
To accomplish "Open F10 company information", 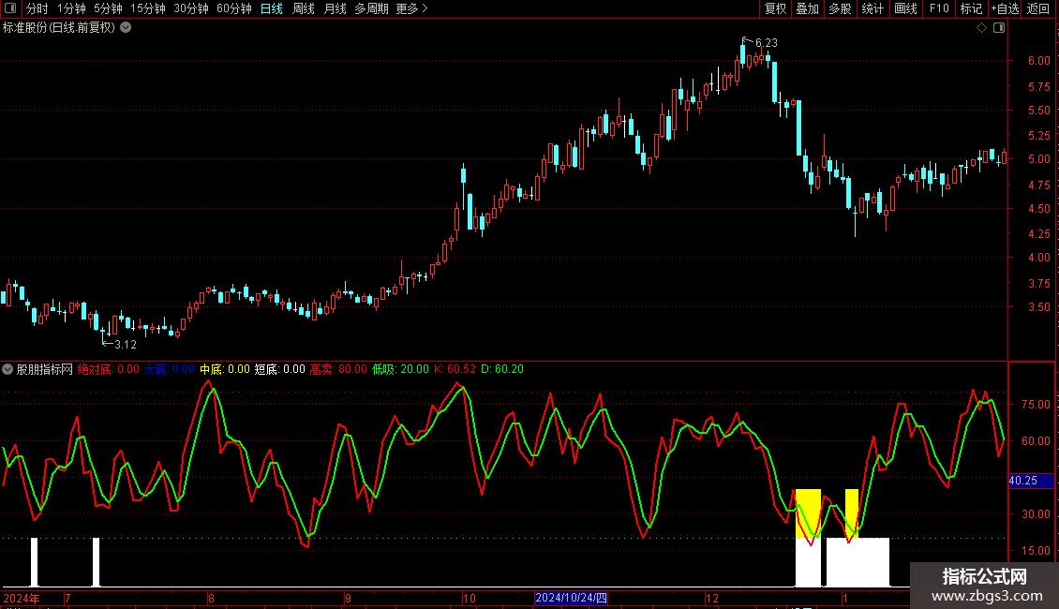I will pyautogui.click(x=939, y=8).
